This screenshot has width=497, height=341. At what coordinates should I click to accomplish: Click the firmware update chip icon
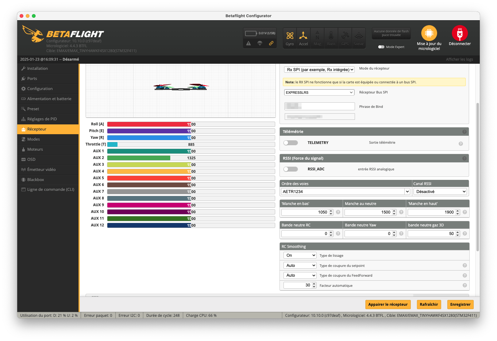tap(429, 33)
